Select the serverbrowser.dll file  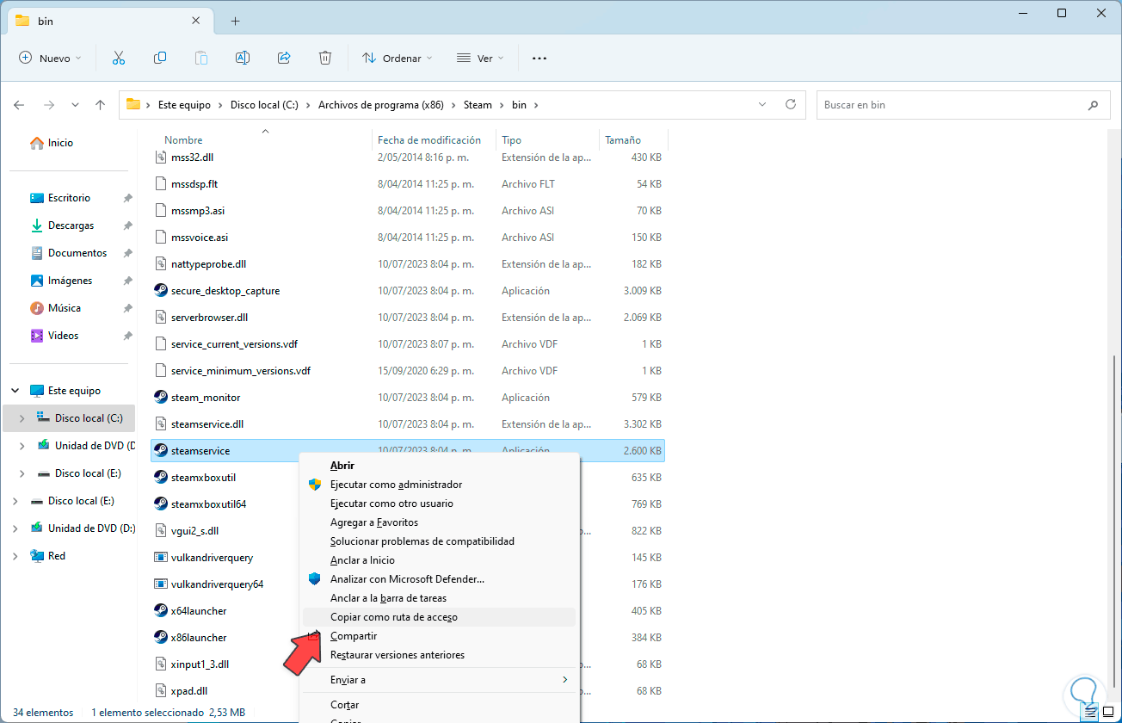point(209,318)
